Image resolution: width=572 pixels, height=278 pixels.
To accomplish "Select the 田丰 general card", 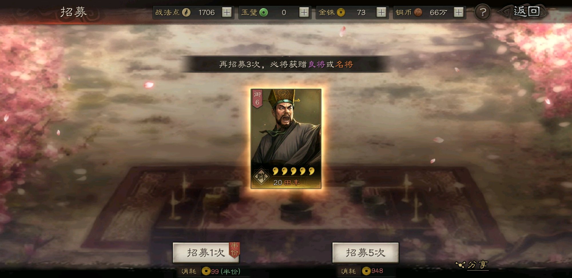I will click(x=286, y=139).
